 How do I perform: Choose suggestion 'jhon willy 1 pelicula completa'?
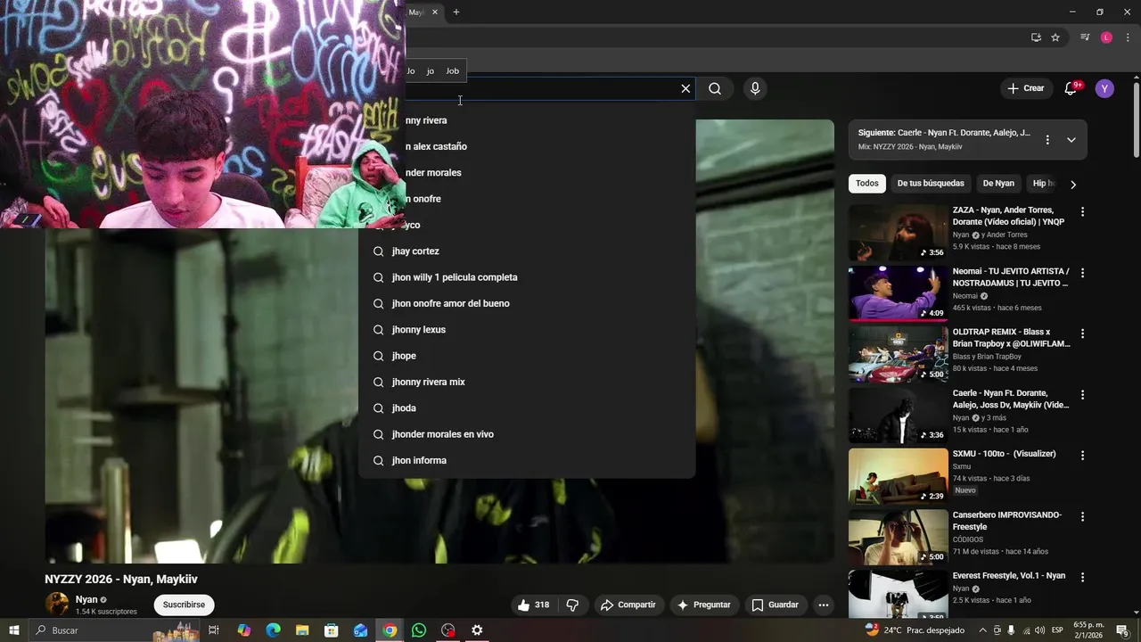click(x=526, y=277)
